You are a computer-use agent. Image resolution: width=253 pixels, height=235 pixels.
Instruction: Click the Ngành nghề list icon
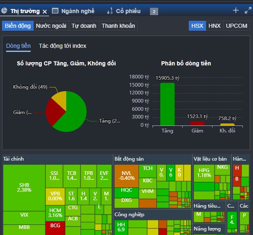(55, 11)
